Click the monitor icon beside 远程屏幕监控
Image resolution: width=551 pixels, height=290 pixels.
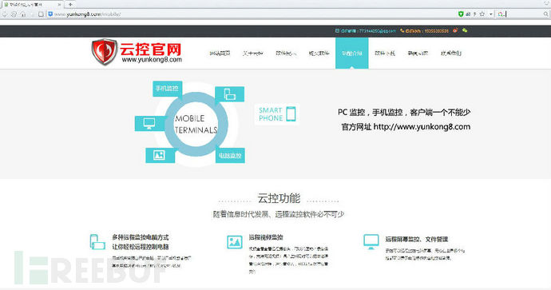371,242
